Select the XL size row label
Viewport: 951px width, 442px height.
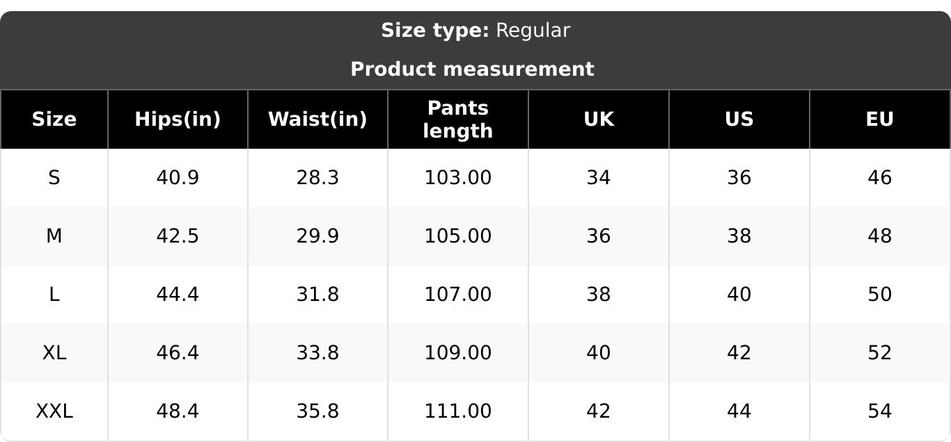click(x=54, y=353)
